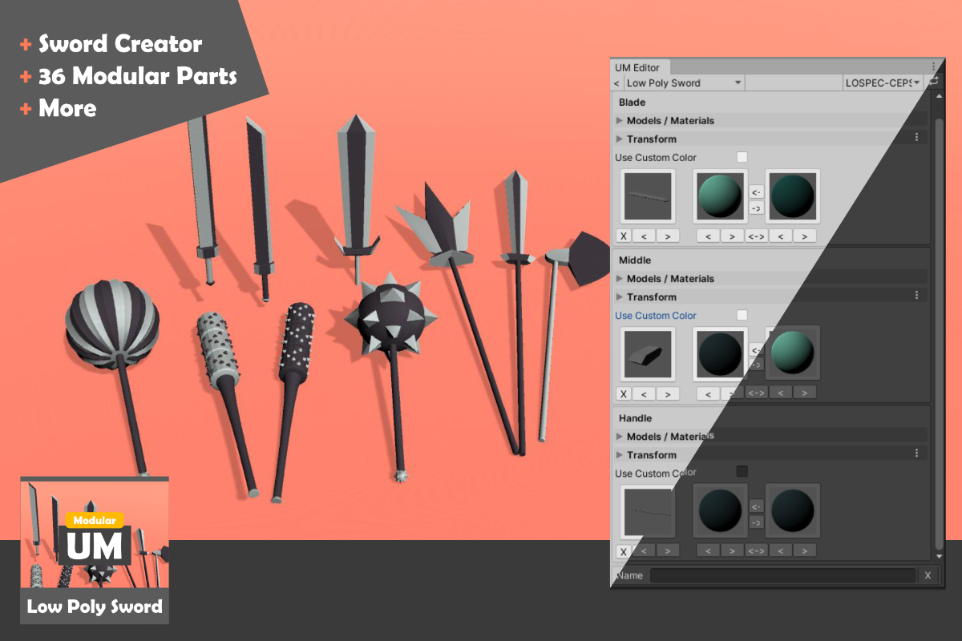This screenshot has height=641, width=962.
Task: Swap Middle materials with the <-> button
Action: 756,393
